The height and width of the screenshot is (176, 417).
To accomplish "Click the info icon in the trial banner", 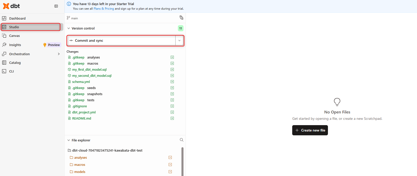I will point(69,4).
